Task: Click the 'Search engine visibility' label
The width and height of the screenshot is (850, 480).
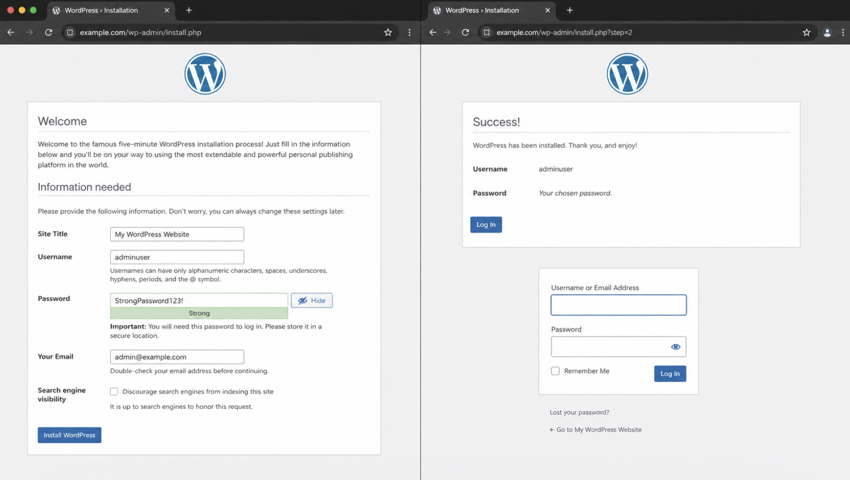Action: tap(62, 394)
